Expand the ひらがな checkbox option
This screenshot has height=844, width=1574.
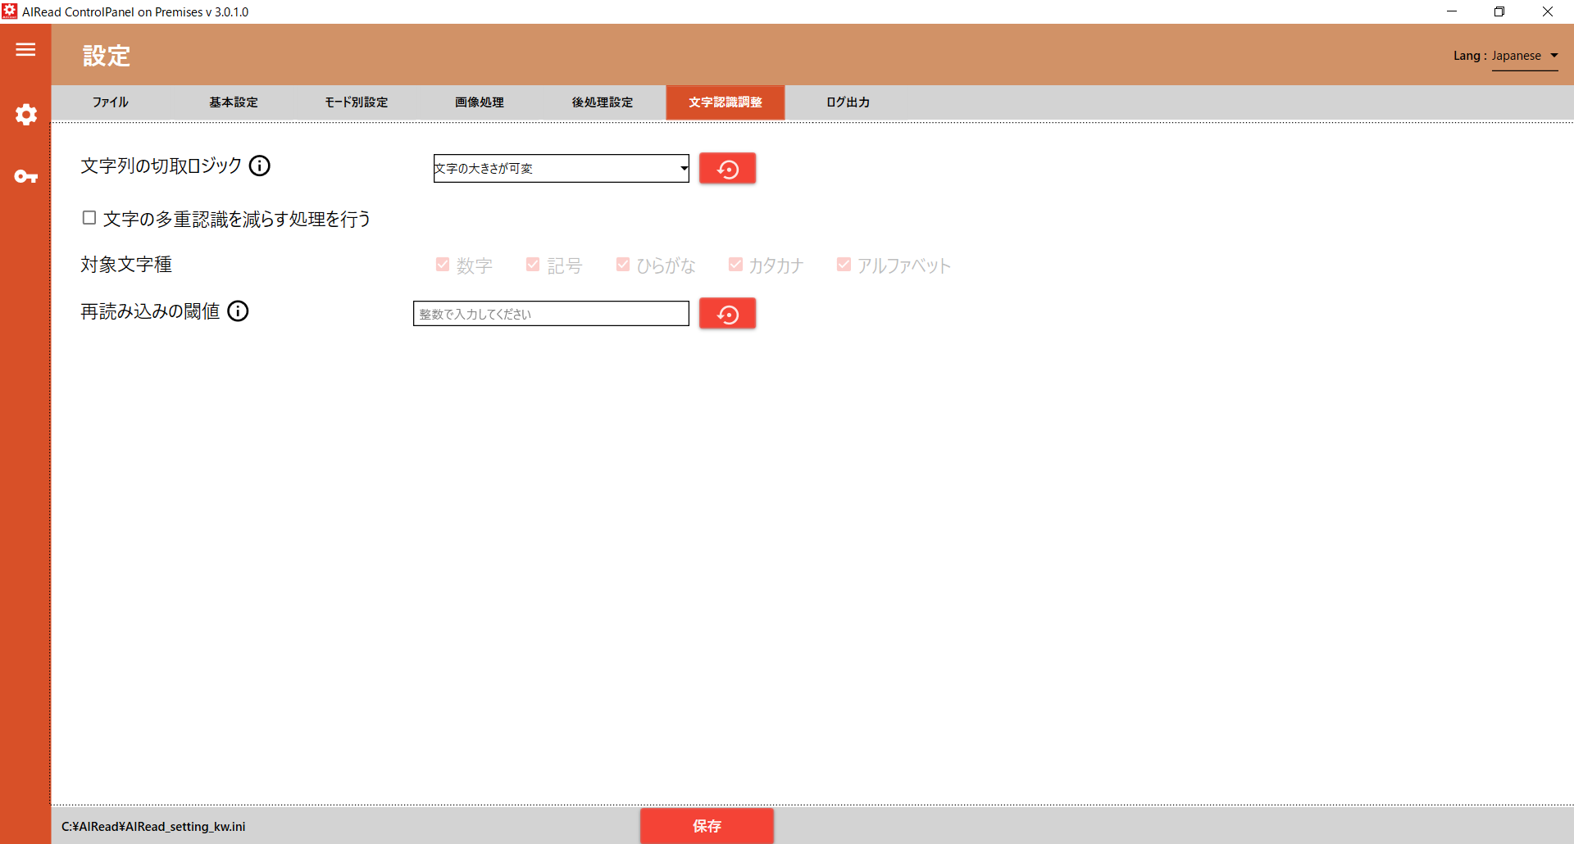[622, 264]
